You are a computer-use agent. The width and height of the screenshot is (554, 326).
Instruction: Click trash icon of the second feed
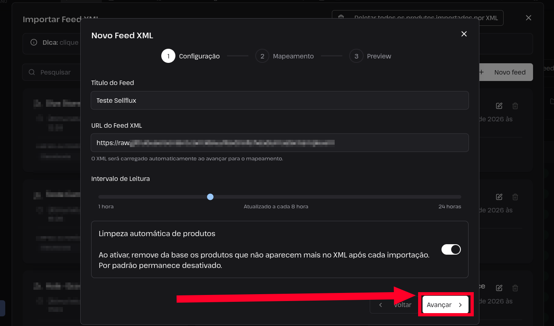(515, 197)
